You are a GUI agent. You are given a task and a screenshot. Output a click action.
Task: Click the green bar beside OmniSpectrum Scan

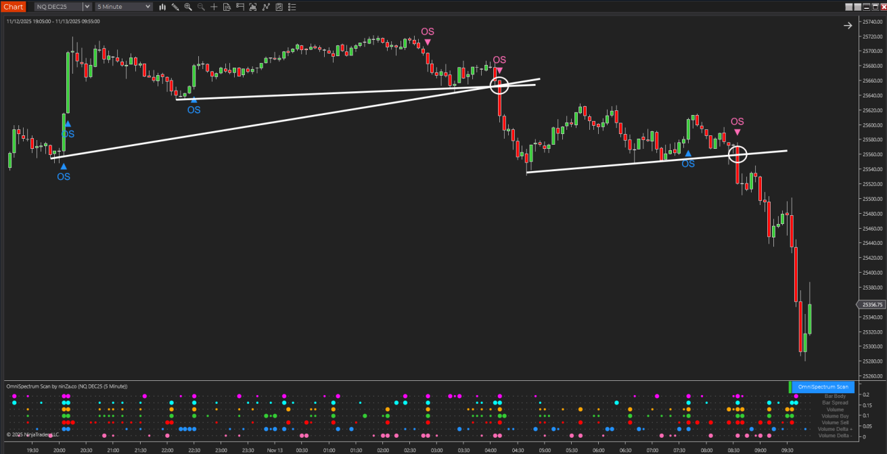[790, 387]
